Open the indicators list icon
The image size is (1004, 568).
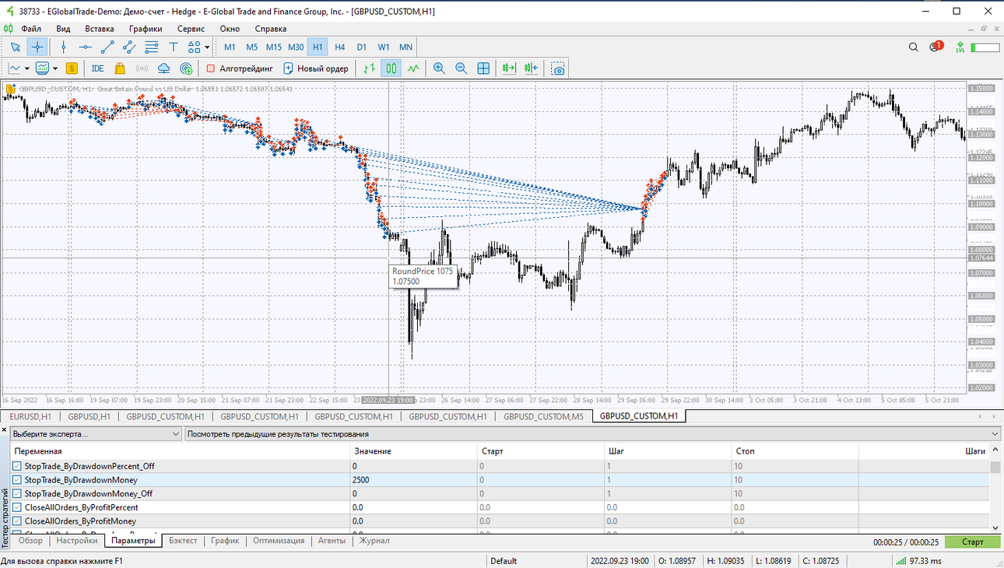[42, 68]
